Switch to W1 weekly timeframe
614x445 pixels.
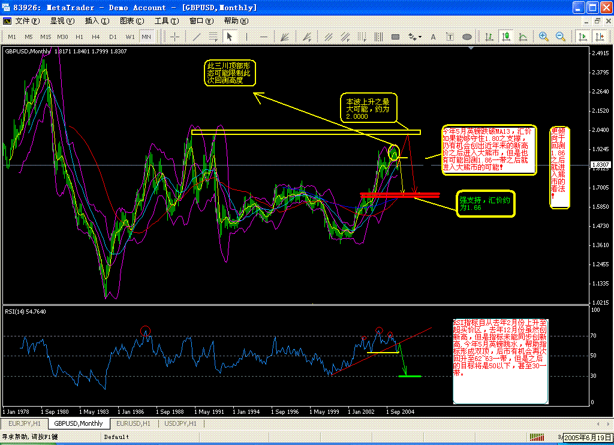[130, 37]
